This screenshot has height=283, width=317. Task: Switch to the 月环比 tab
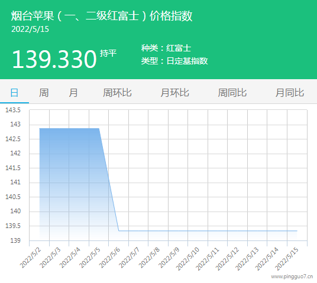click(x=175, y=93)
